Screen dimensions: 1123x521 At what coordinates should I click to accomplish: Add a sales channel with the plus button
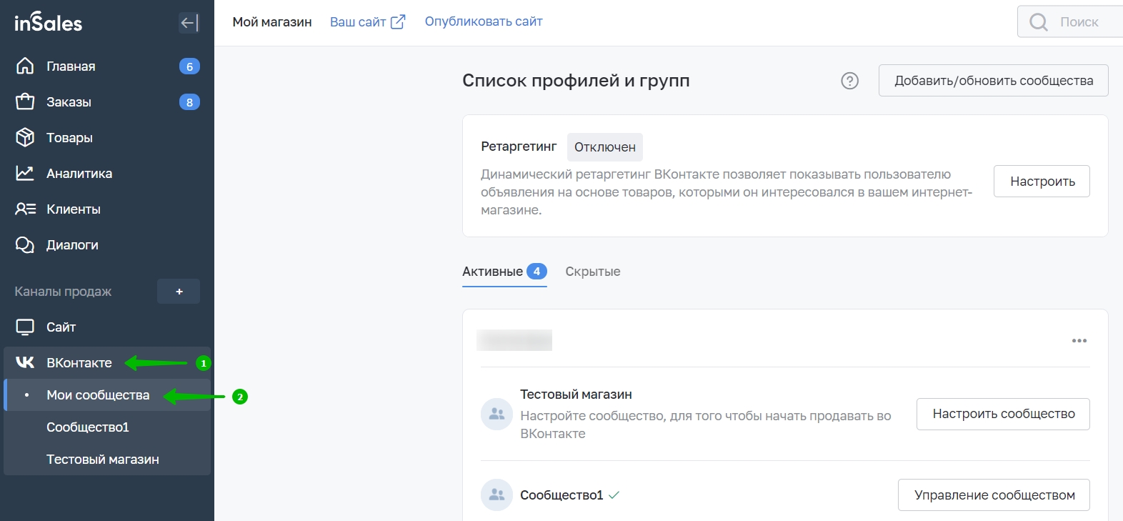[x=179, y=292]
